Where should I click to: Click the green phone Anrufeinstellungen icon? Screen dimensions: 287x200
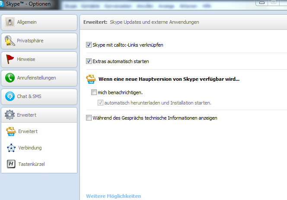(10, 78)
